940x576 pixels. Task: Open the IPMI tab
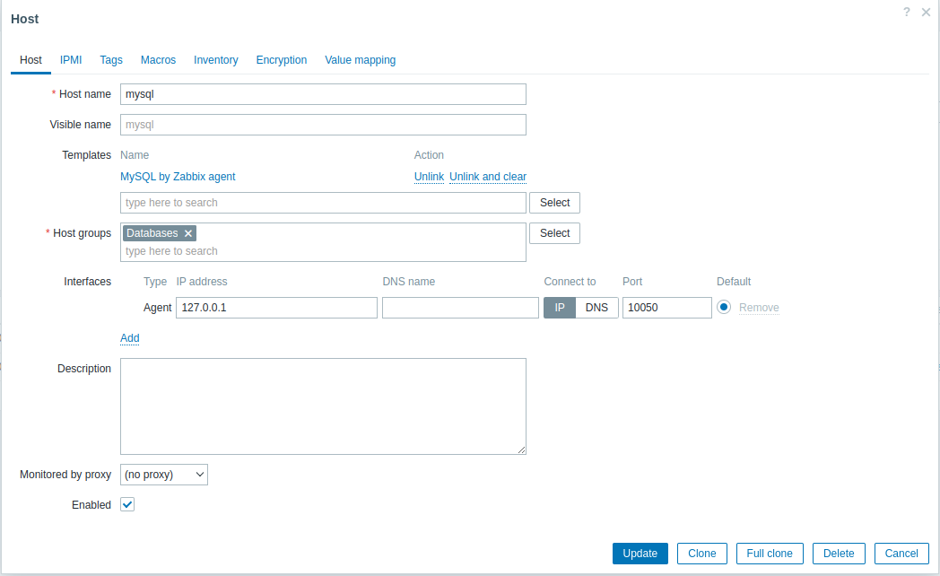(x=71, y=60)
